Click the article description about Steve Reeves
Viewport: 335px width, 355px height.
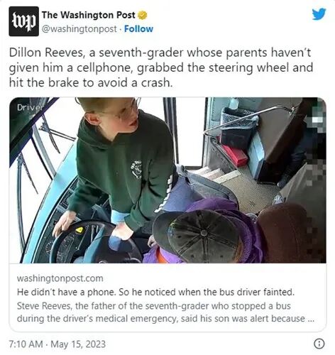click(x=165, y=312)
